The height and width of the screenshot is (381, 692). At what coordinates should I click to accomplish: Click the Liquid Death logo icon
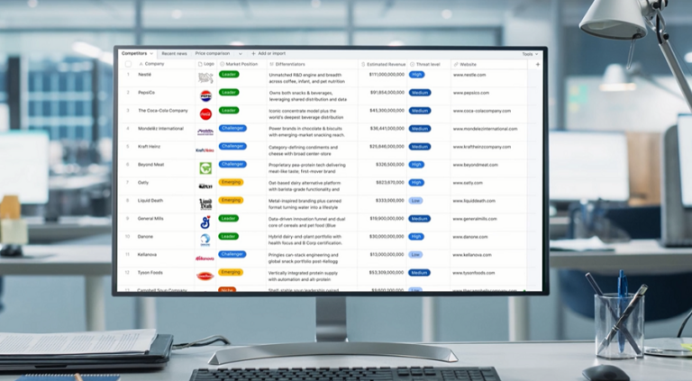205,204
